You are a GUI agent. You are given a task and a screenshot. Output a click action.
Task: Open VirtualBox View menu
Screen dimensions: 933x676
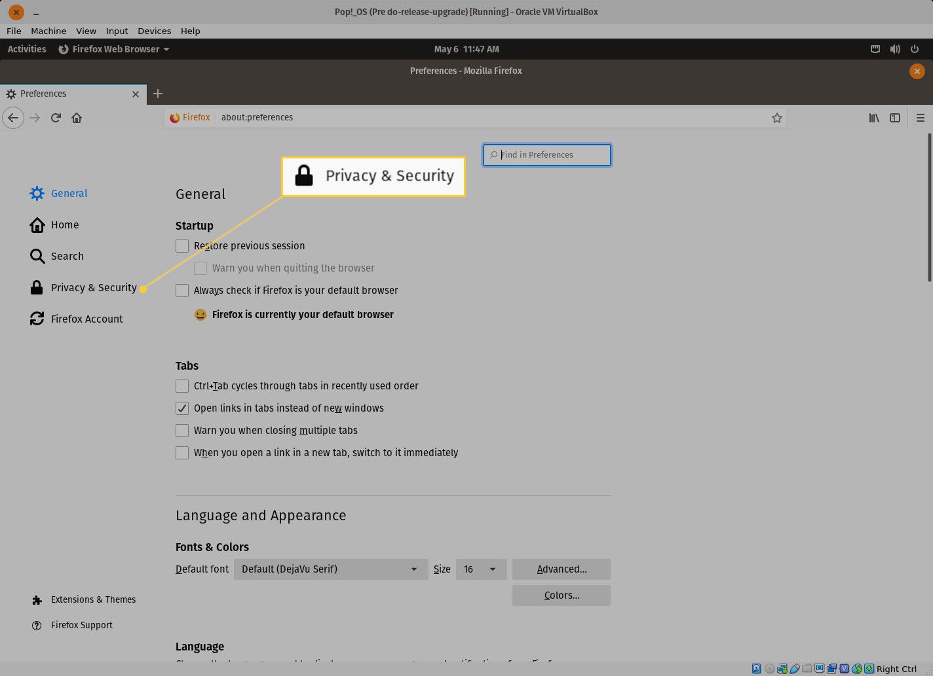click(x=86, y=31)
